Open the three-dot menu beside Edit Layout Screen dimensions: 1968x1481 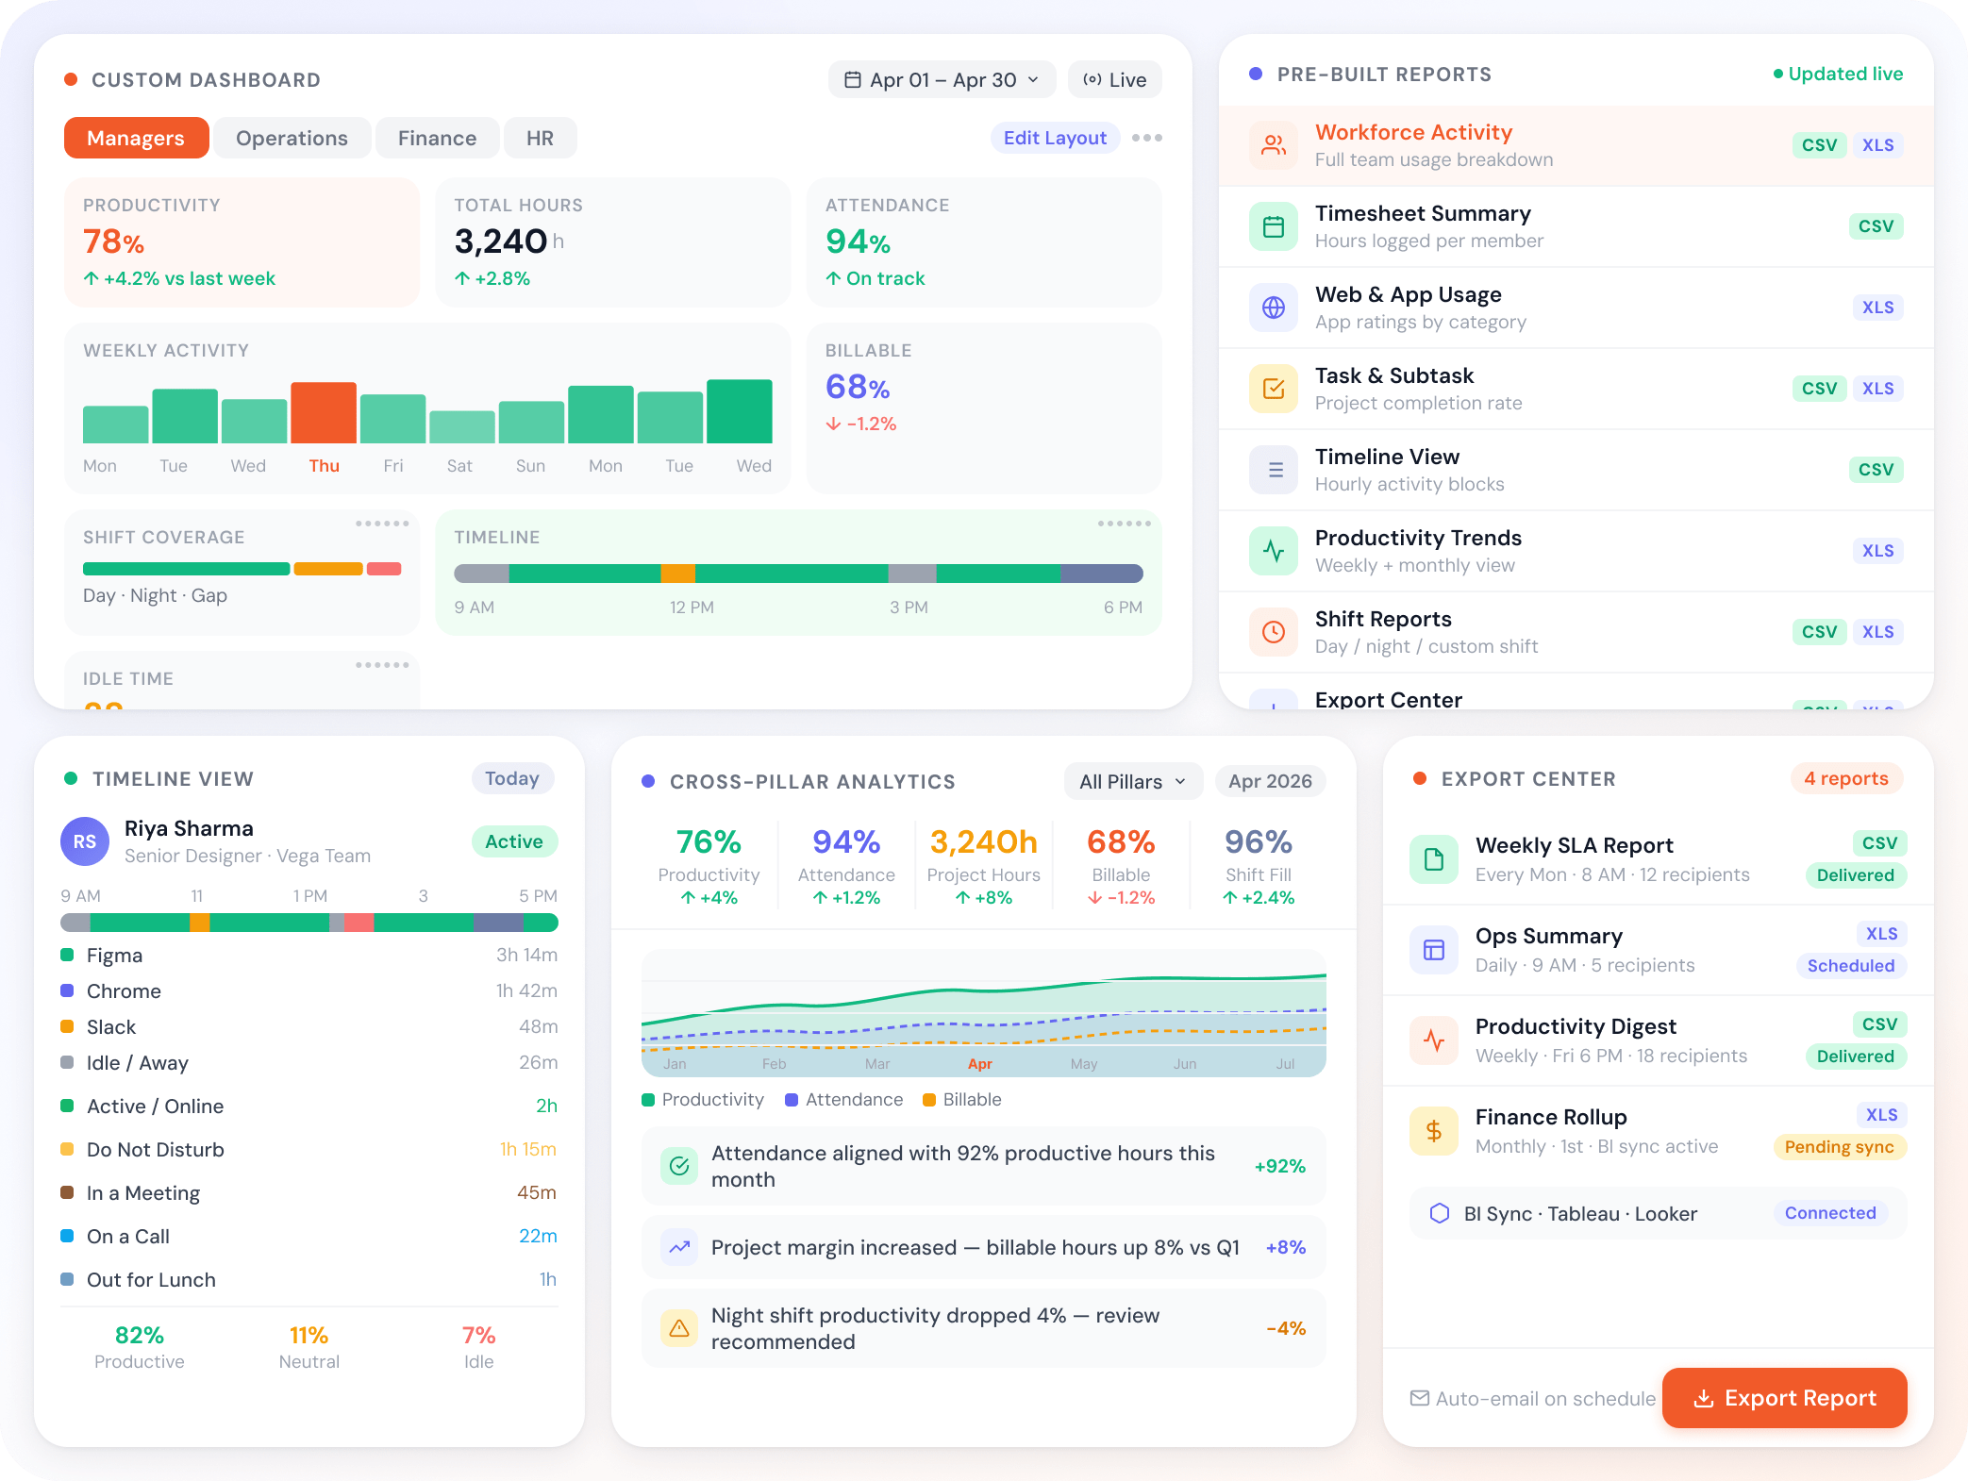[x=1147, y=138]
